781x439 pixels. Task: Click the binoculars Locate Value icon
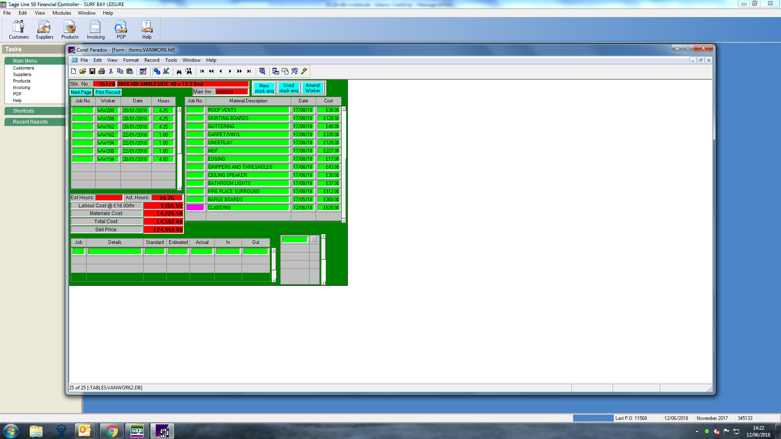[x=179, y=71]
